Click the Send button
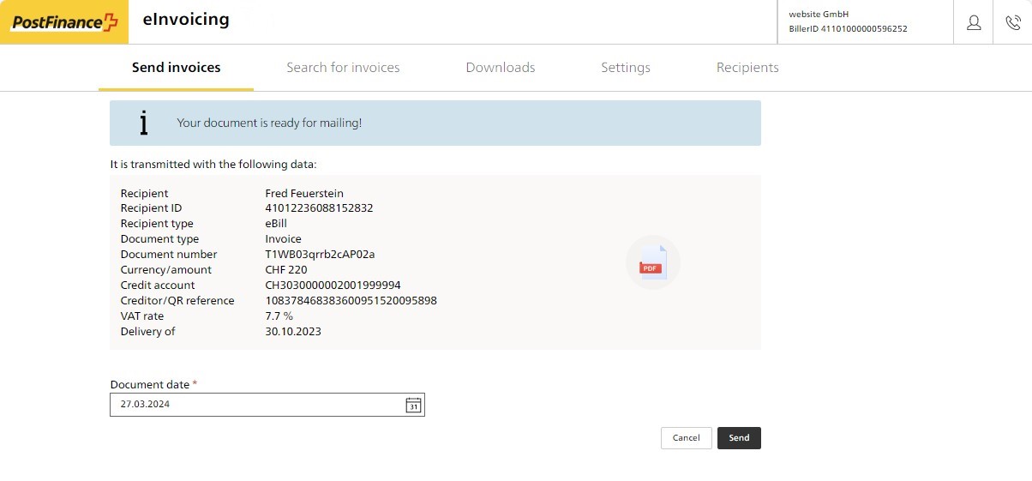1032x481 pixels. [739, 438]
